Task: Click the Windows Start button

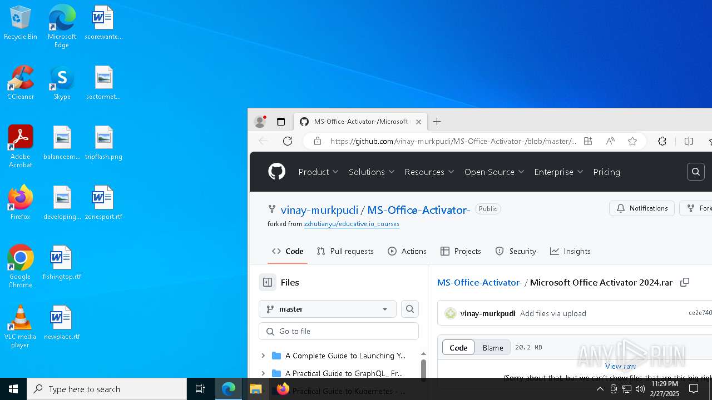Action: click(x=13, y=389)
